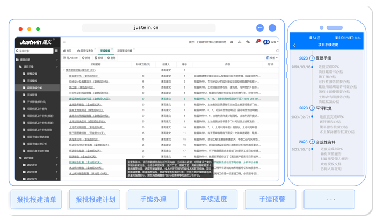Click the blue back arrow browser button
376x220 pixels.
point(259,27)
